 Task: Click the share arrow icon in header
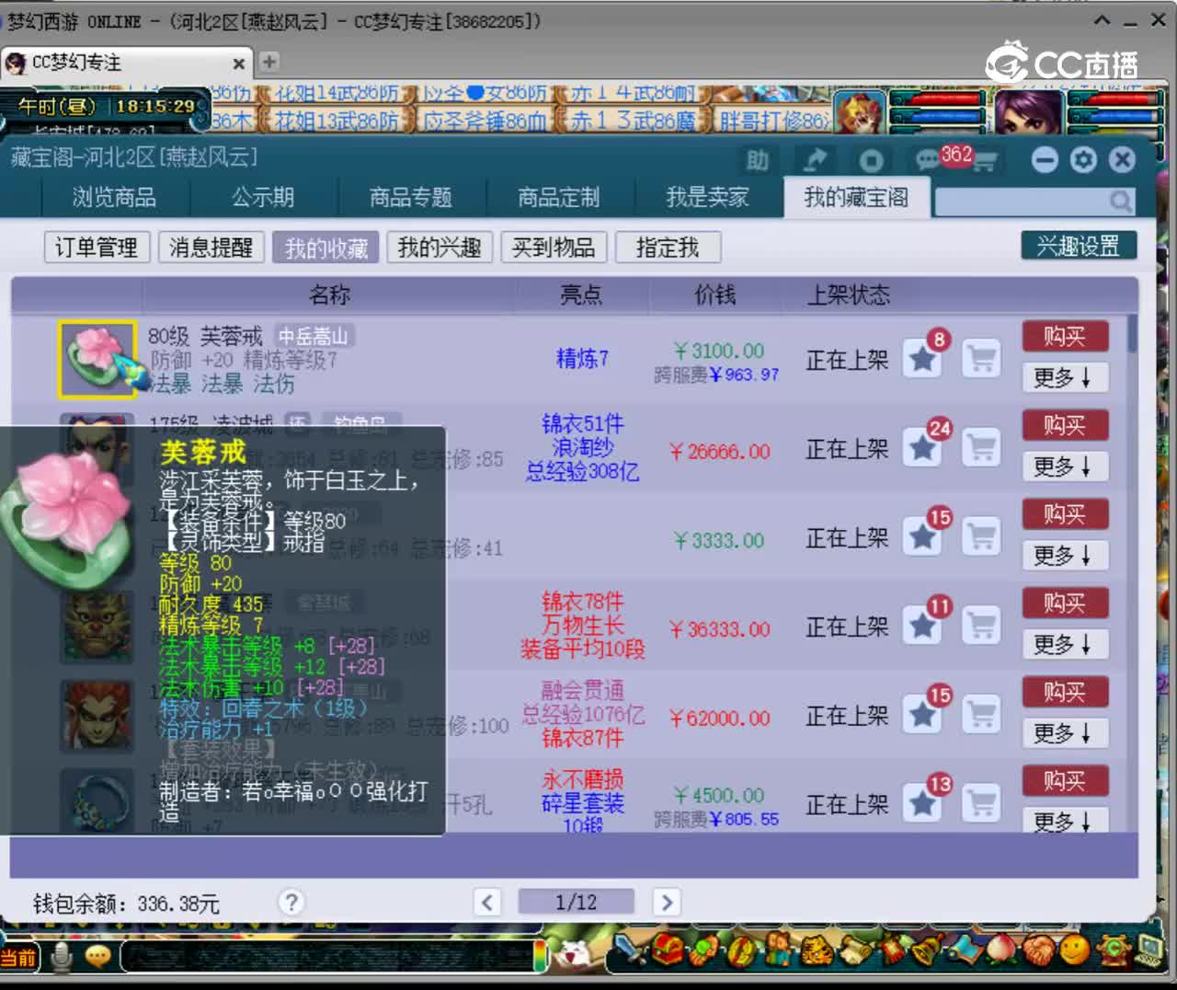tap(814, 161)
